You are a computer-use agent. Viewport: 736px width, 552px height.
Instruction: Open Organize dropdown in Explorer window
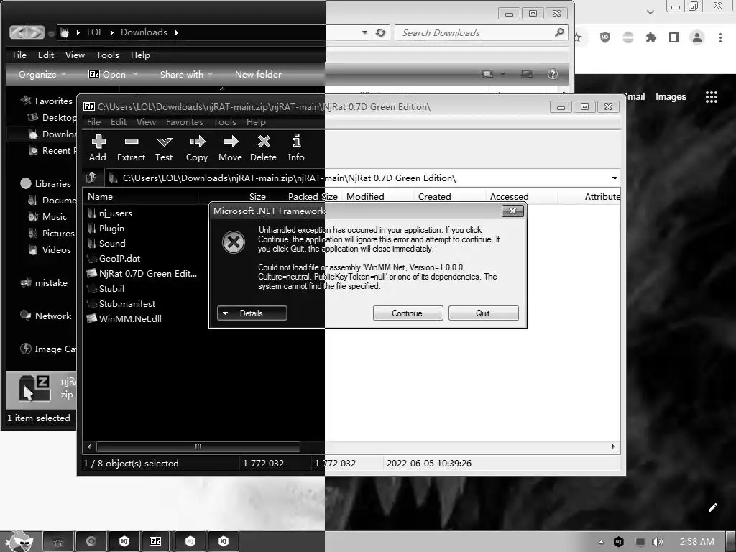pyautogui.click(x=42, y=75)
